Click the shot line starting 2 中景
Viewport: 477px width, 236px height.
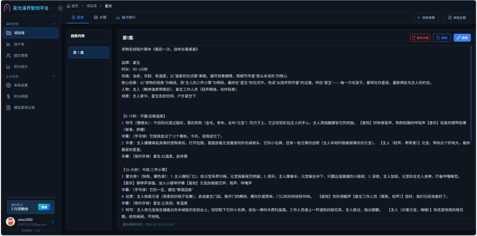tap(296, 146)
